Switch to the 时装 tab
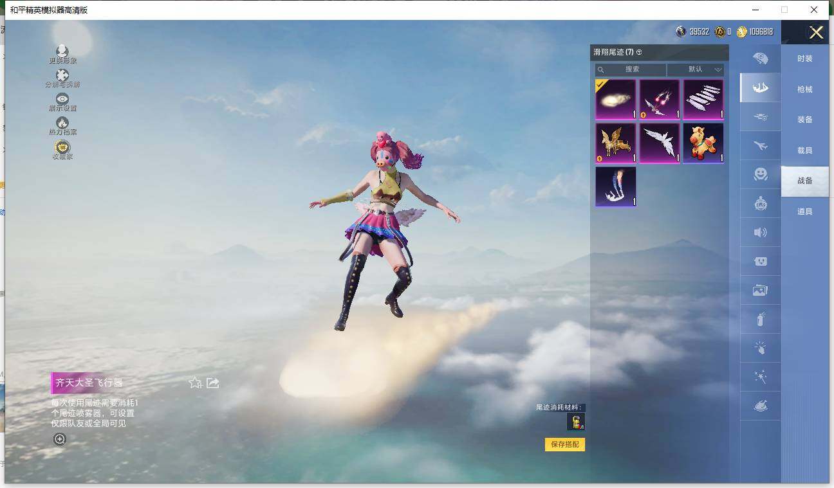This screenshot has height=488, width=834. coord(805,59)
